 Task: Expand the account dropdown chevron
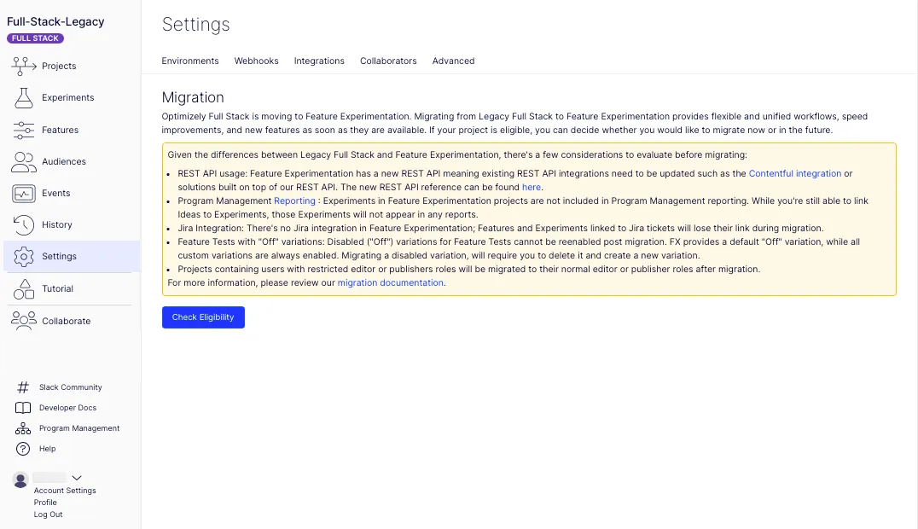(x=77, y=478)
